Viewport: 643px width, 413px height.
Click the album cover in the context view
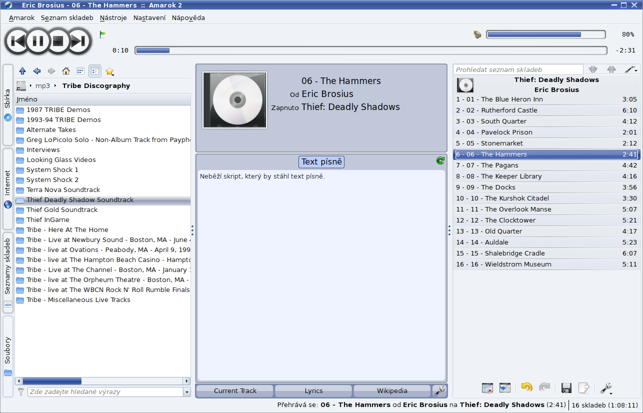234,100
